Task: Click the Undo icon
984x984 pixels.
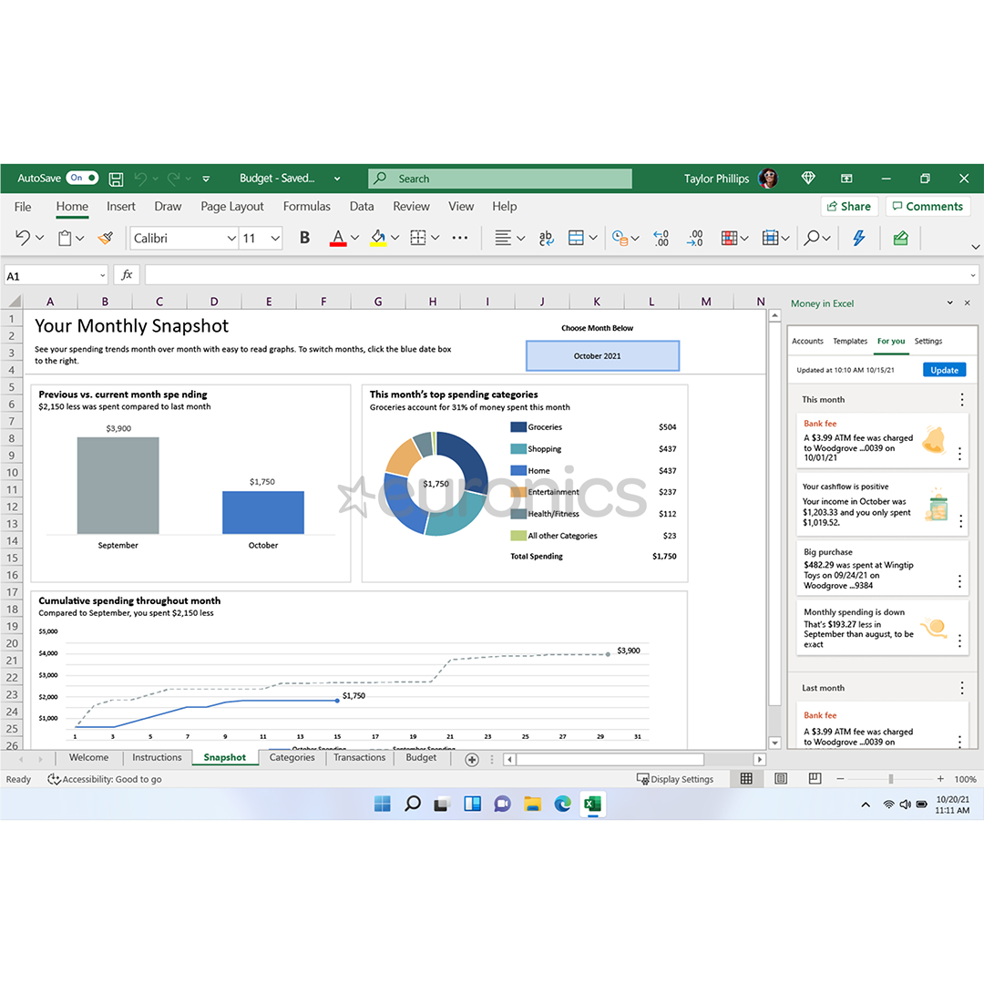Action: point(23,238)
